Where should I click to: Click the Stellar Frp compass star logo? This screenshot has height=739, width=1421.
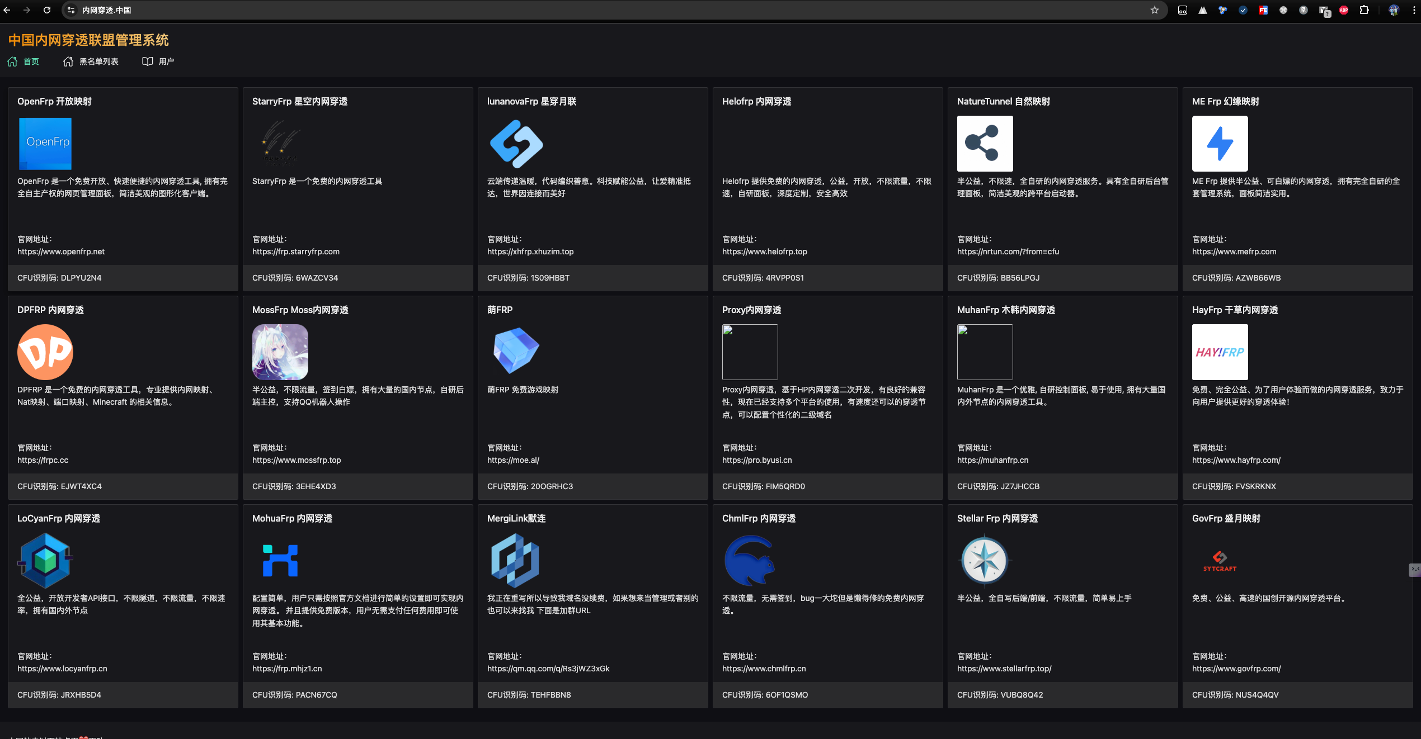point(985,560)
